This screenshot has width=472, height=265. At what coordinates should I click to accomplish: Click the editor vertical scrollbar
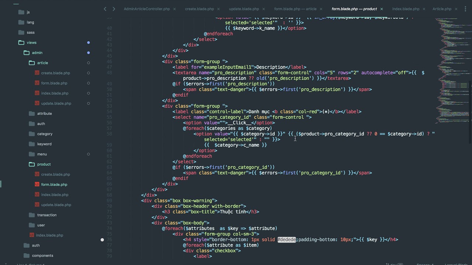471,112
